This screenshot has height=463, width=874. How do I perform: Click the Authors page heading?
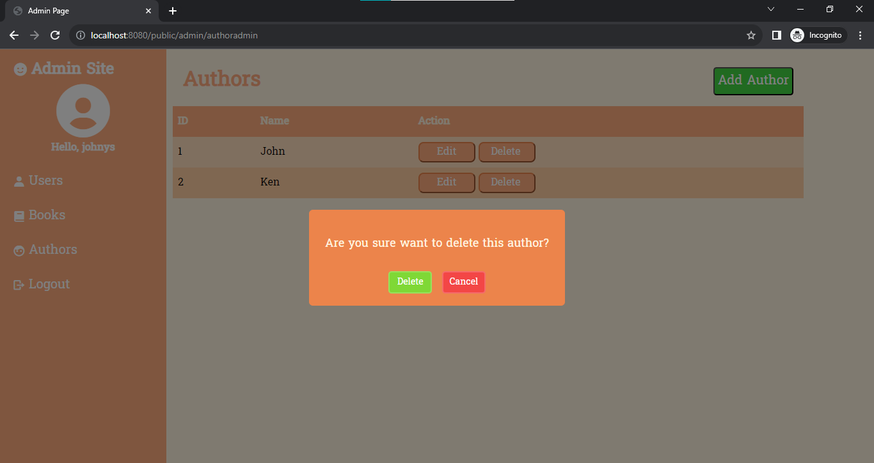(x=222, y=79)
